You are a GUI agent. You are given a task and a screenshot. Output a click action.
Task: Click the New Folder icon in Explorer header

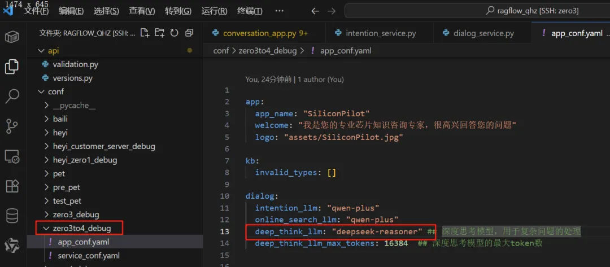pyautogui.click(x=159, y=33)
